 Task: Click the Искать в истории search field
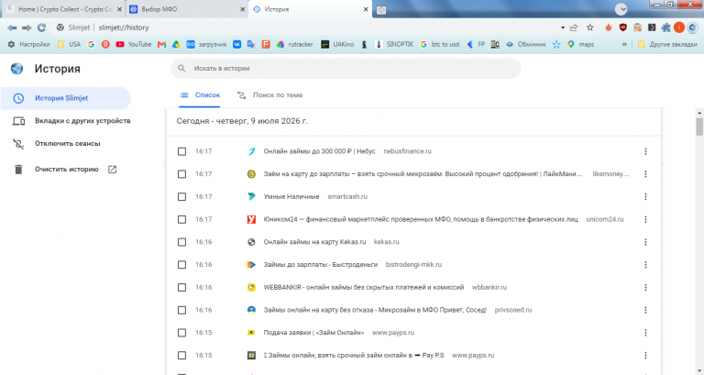click(x=346, y=68)
